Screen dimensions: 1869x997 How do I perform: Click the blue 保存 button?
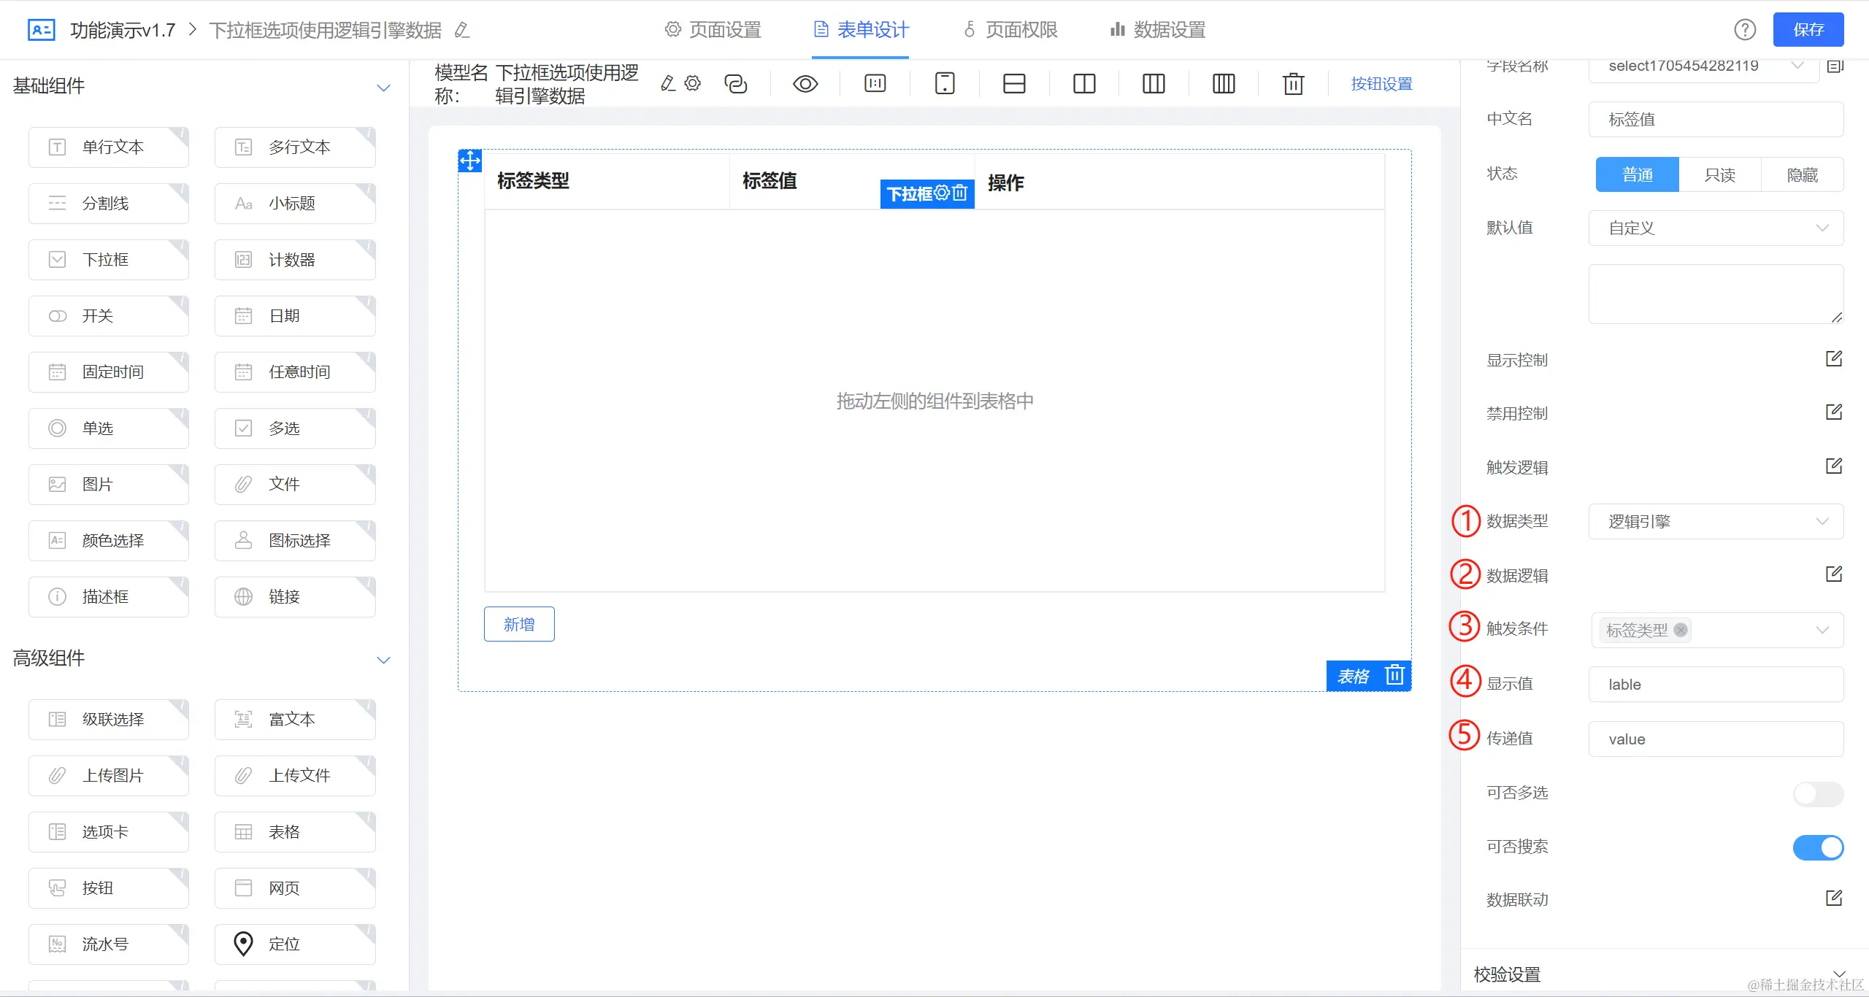click(x=1808, y=30)
